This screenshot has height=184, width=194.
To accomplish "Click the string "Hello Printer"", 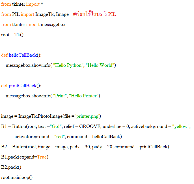I will [84, 96].
